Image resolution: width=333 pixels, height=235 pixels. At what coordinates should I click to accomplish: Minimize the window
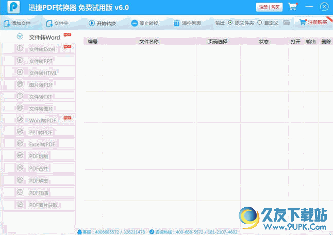coord(309,7)
